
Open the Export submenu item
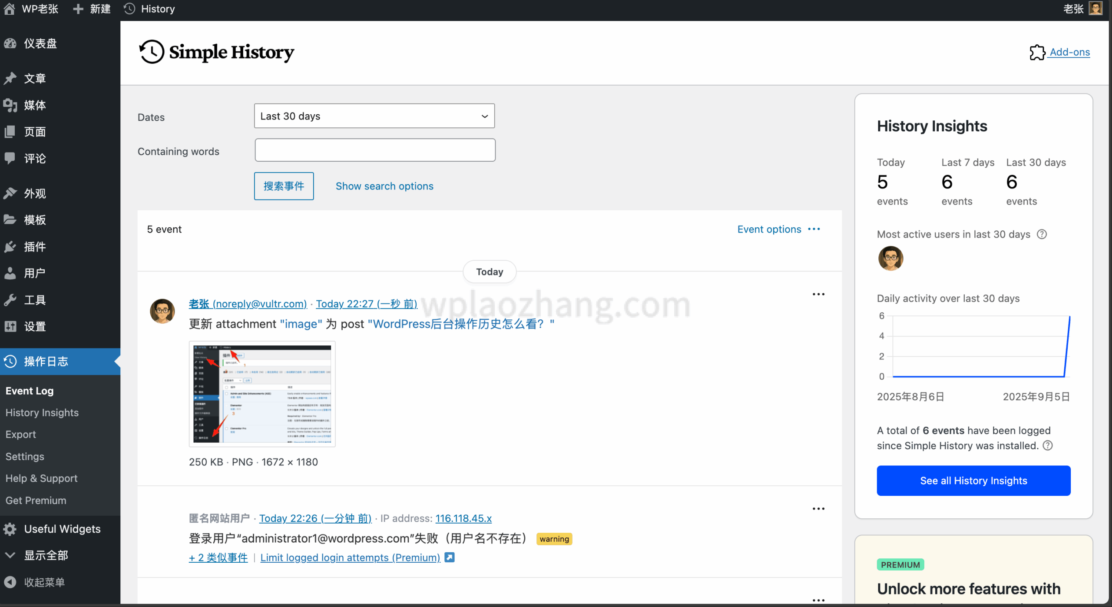click(21, 435)
